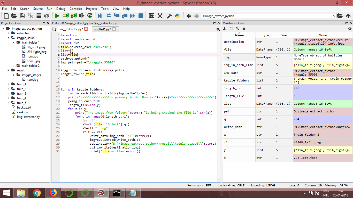353x198 pixels.
Task: Undock the Project explorer pane
Action: [44, 23]
